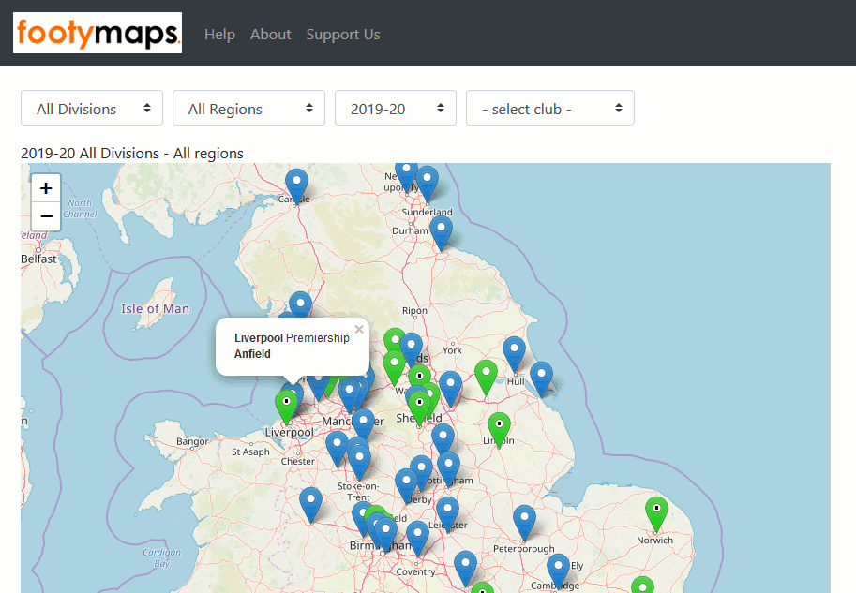
Task: Expand the All Regions dropdown
Action: coord(248,109)
